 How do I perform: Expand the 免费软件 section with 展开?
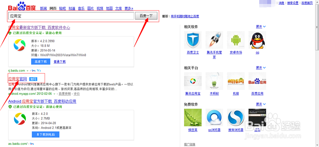261,104
